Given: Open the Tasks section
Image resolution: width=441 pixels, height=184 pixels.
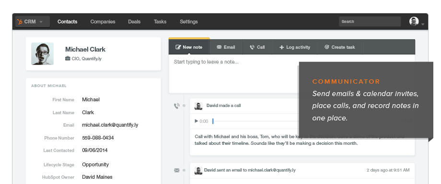Looking at the screenshot, I should click(x=160, y=22).
